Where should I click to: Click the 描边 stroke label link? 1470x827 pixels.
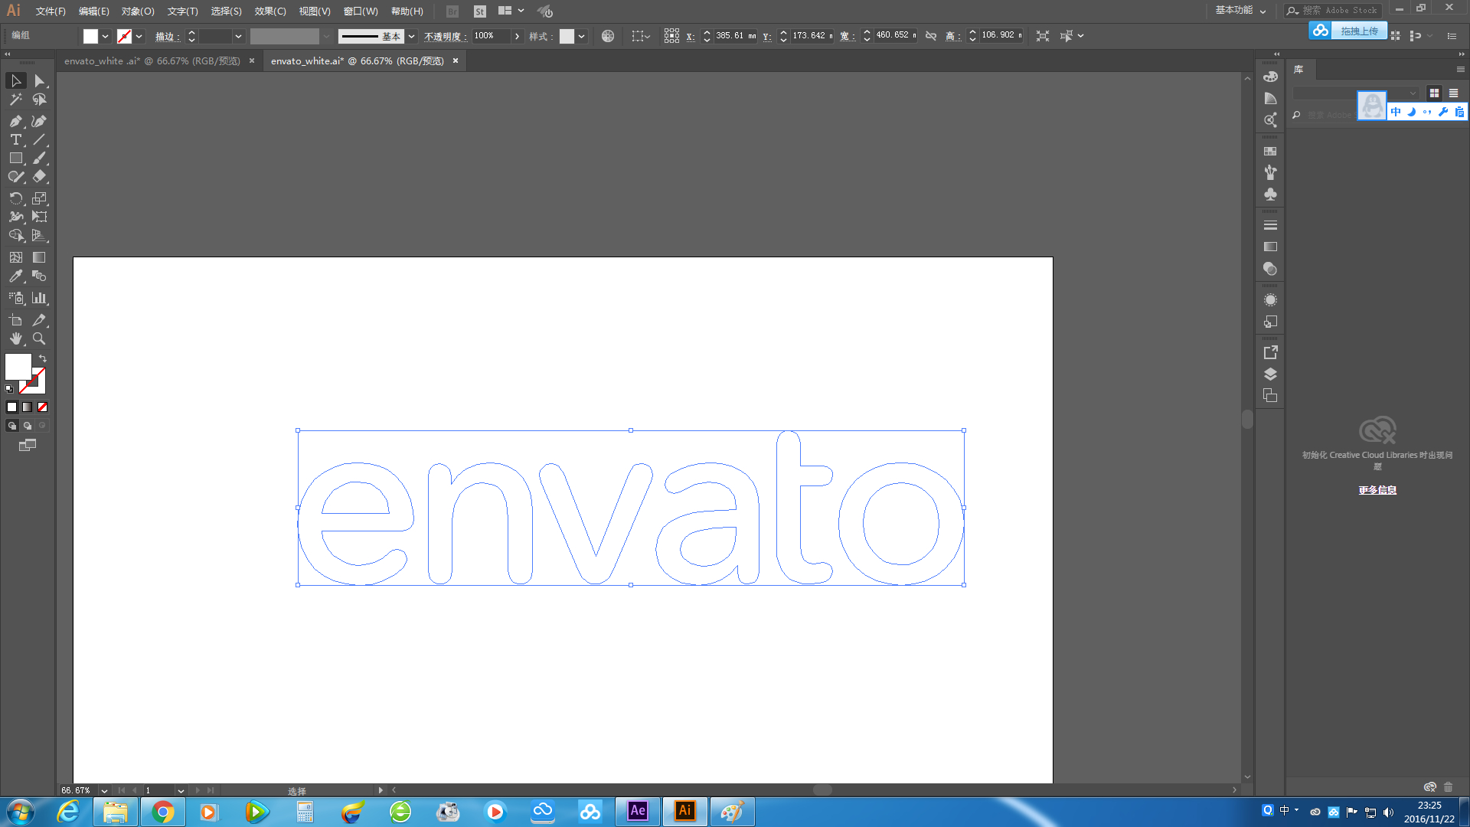click(x=167, y=37)
